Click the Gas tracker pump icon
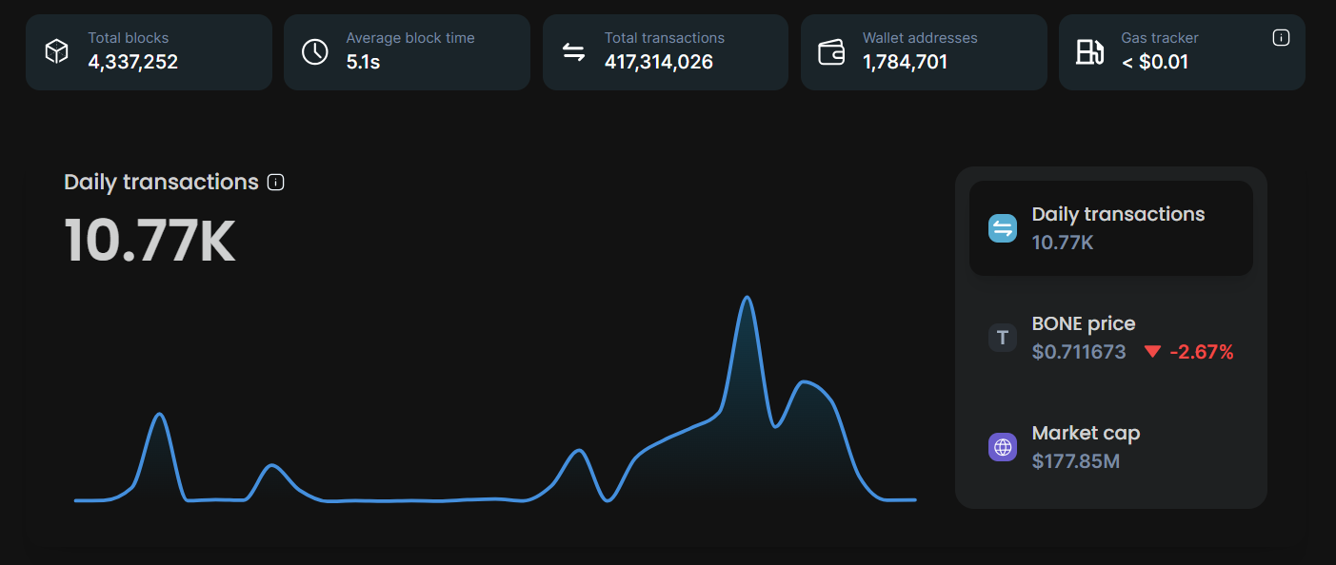 click(x=1089, y=51)
